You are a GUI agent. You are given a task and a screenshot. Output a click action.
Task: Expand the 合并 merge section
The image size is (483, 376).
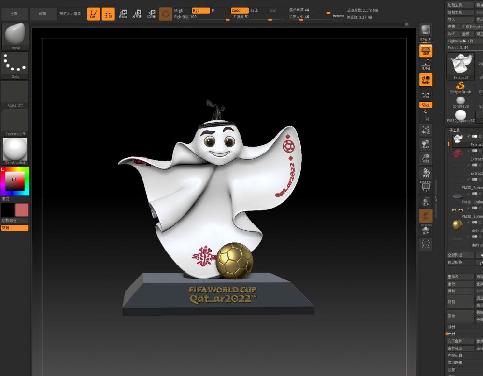[452, 334]
